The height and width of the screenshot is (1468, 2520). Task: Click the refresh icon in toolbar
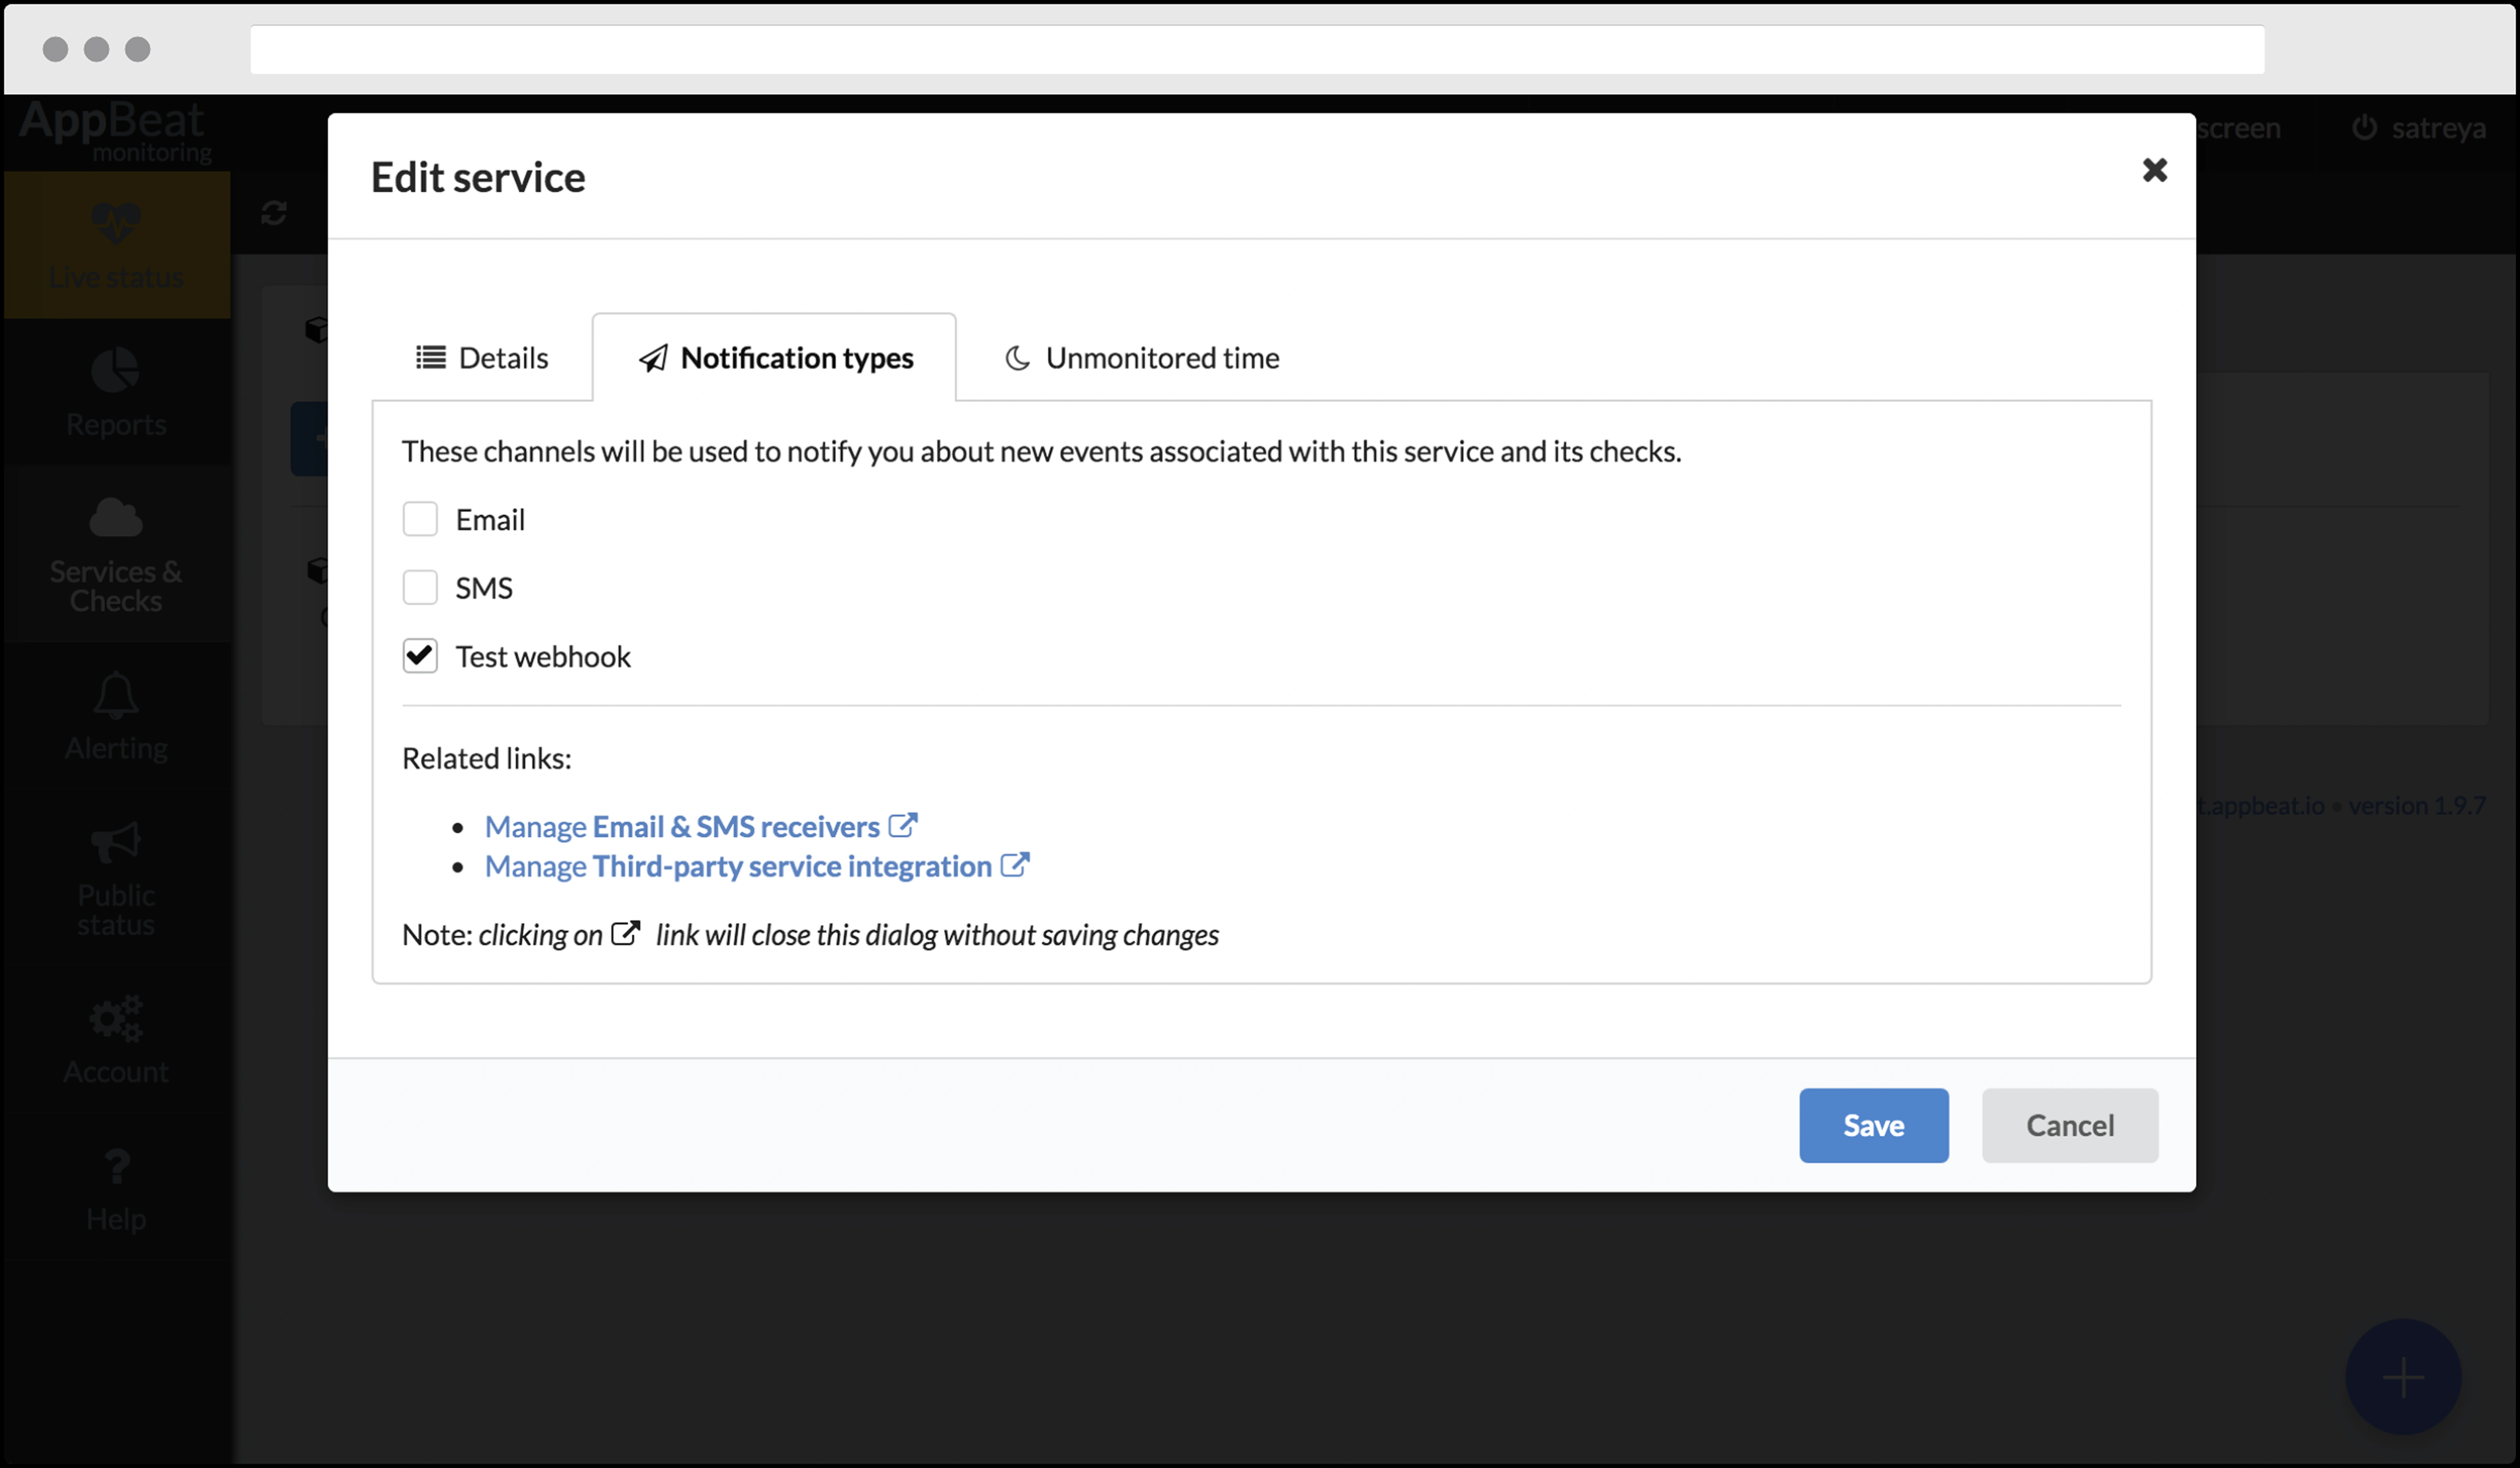[274, 213]
